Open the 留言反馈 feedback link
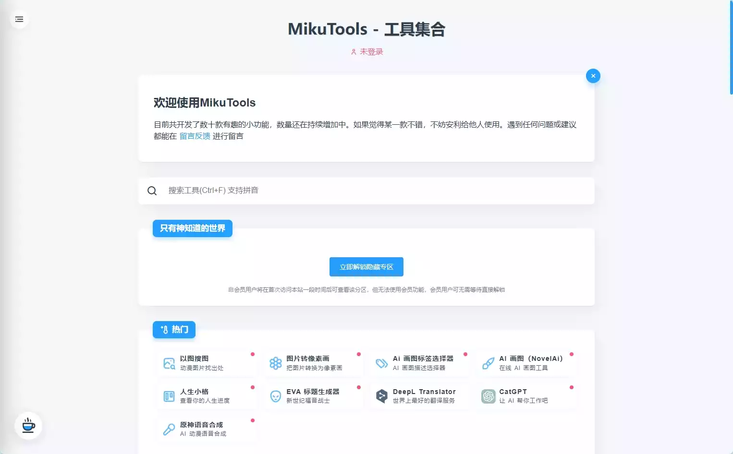Image resolution: width=733 pixels, height=454 pixels. click(195, 136)
